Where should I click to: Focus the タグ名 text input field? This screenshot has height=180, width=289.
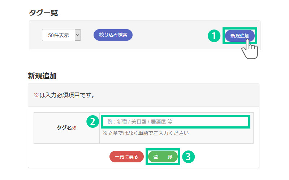pos(175,122)
